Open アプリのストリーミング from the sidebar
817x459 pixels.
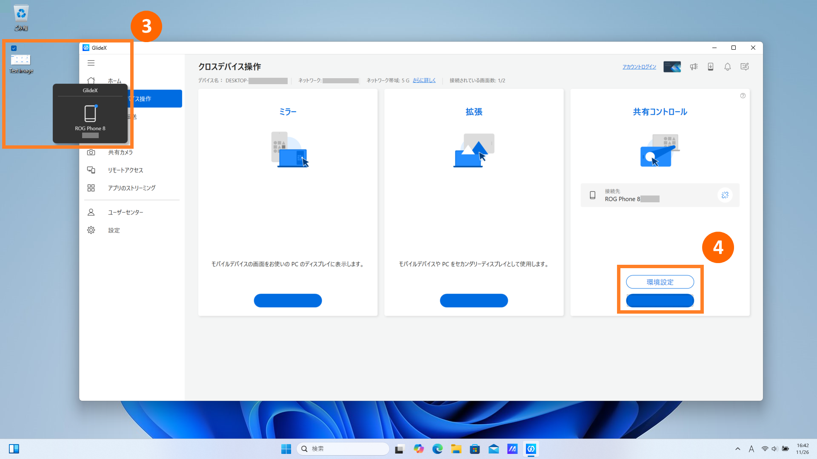click(x=131, y=188)
